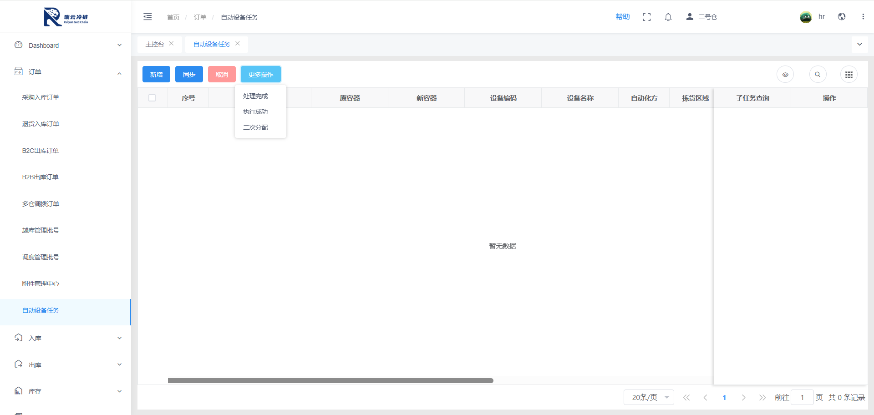
Task: Click the 入库 sidebar icon
Action: coord(19,338)
